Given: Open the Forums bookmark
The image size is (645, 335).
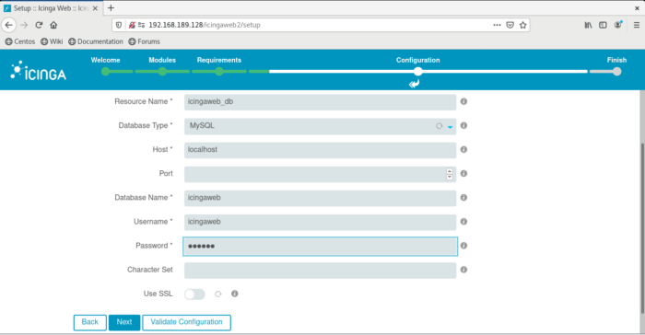Looking at the screenshot, I should tap(144, 41).
